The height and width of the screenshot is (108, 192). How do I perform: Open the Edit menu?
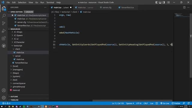14,2
